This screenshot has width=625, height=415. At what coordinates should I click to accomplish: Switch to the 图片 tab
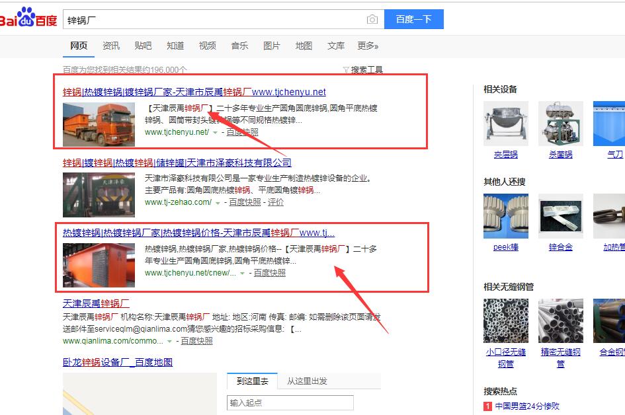pos(271,46)
